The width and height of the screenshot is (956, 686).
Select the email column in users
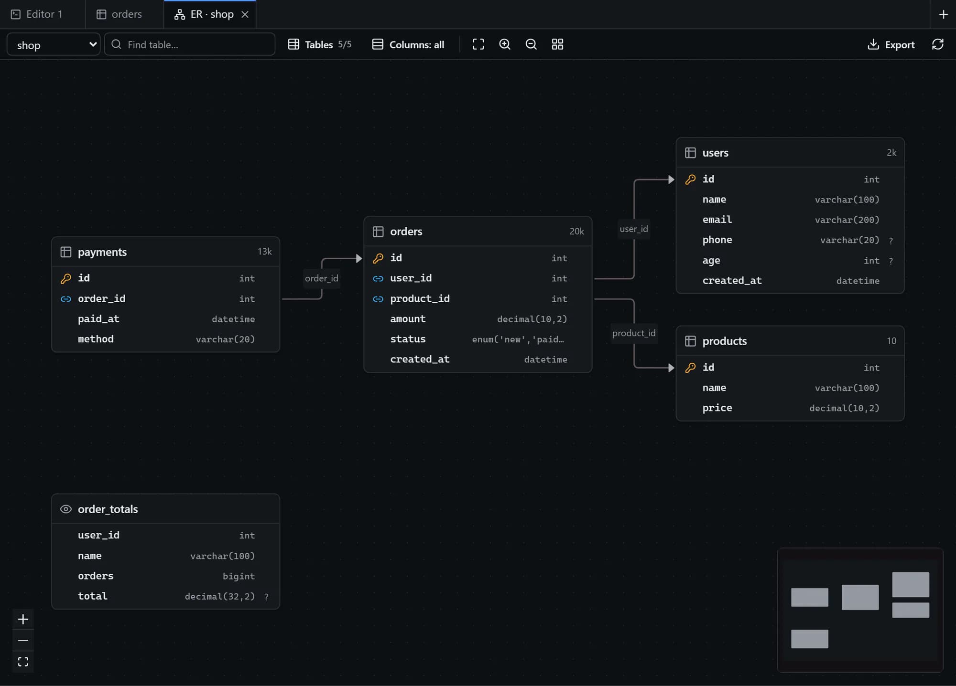pyautogui.click(x=790, y=220)
